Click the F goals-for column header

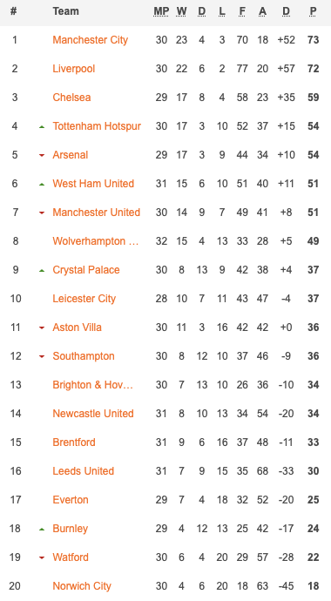(242, 11)
